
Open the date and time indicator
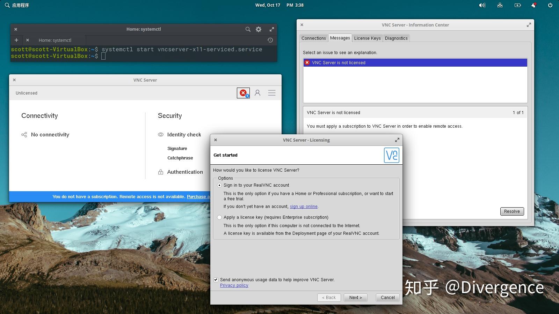pyautogui.click(x=279, y=5)
